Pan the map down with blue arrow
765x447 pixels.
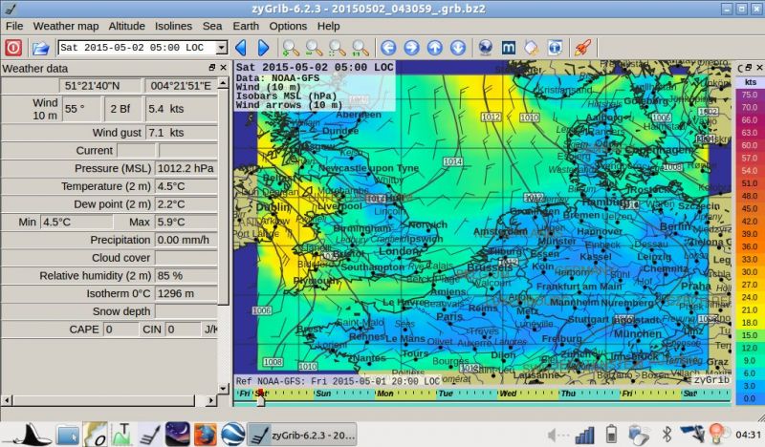457,47
